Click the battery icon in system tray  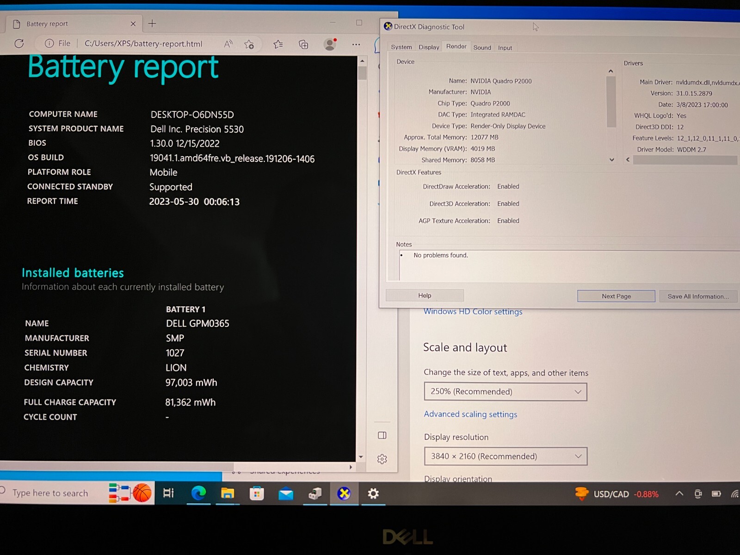pyautogui.click(x=716, y=494)
